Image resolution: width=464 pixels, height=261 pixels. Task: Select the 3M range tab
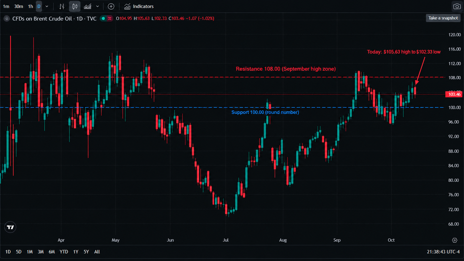tap(41, 252)
